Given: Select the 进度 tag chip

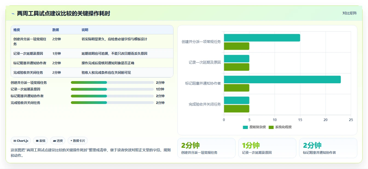Looking at the screenshot, I should point(58,141).
